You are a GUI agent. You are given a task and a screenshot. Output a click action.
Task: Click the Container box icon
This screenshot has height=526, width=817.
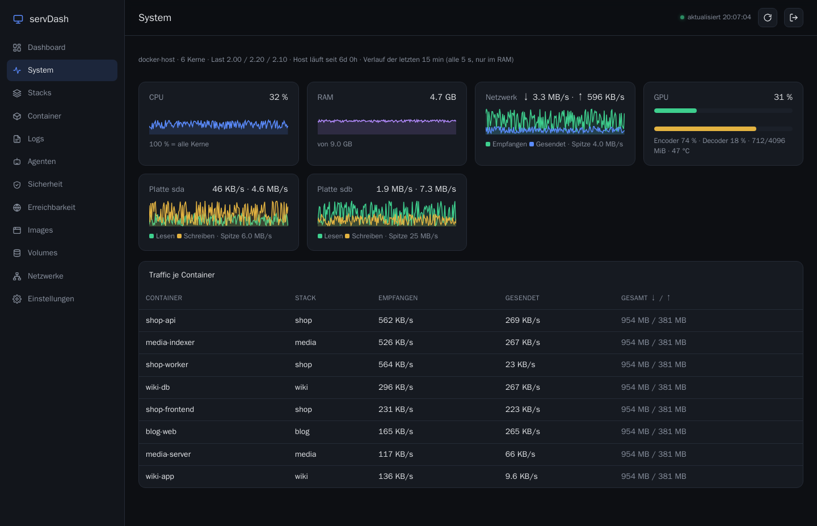pos(17,116)
